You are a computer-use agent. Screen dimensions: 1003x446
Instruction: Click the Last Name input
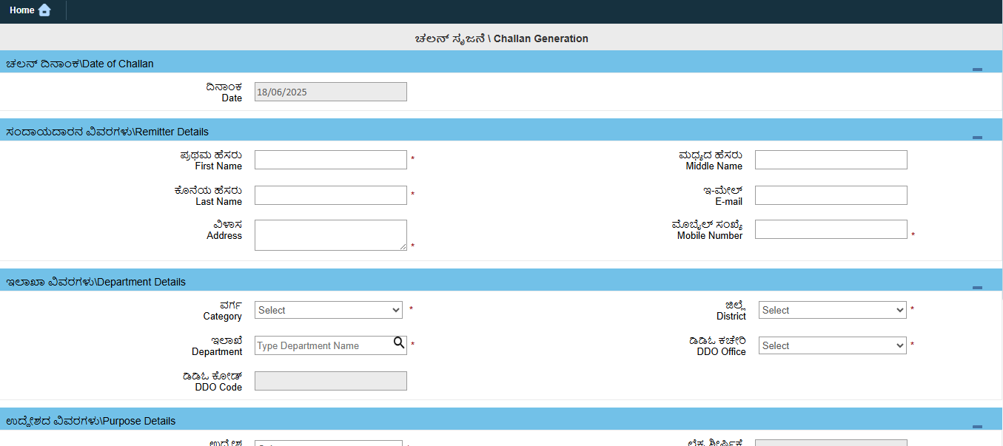pyautogui.click(x=330, y=195)
